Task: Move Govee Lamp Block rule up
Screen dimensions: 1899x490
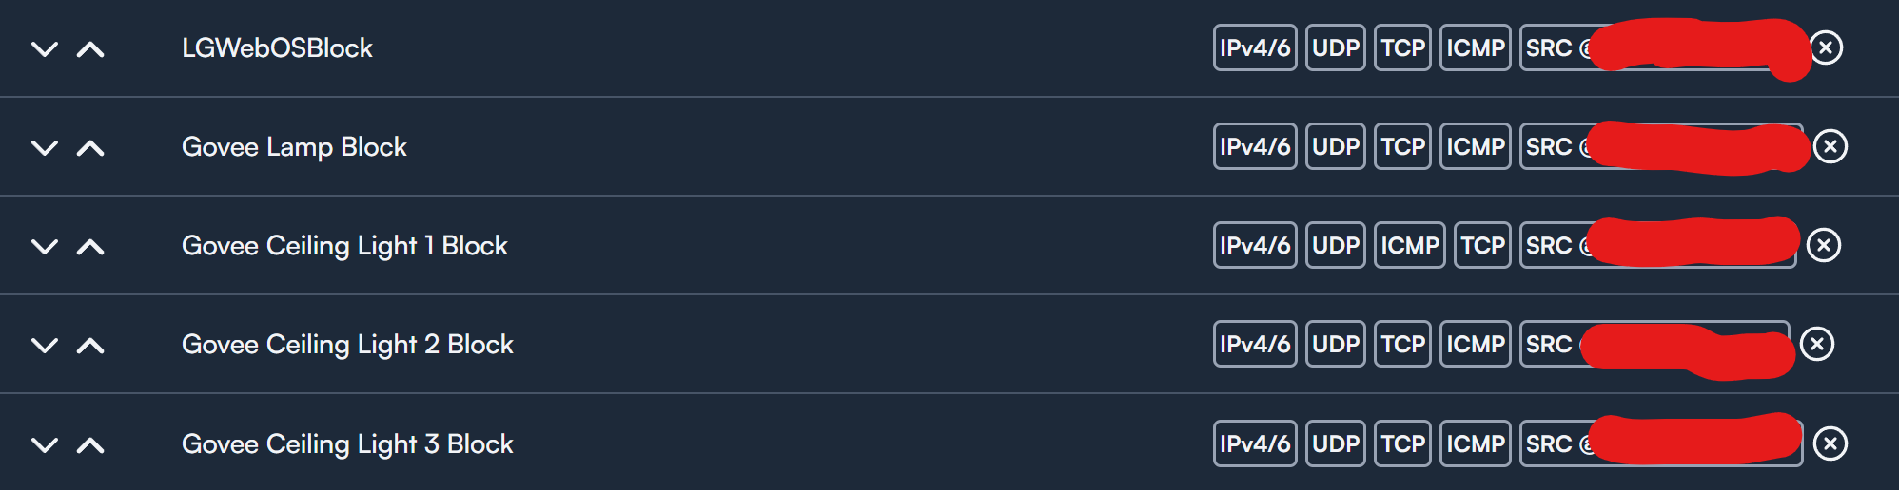Action: tap(90, 148)
